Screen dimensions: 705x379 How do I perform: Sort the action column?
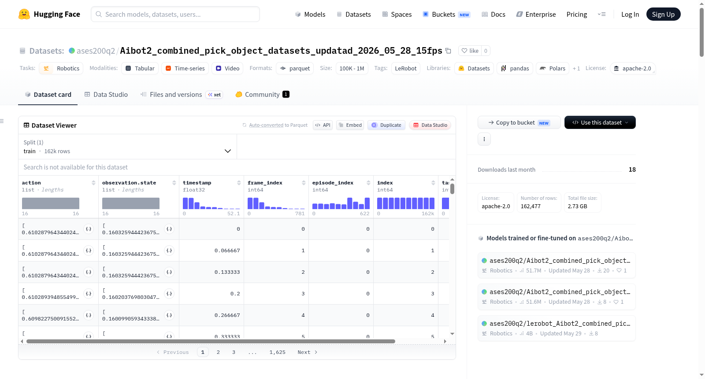[x=93, y=183]
